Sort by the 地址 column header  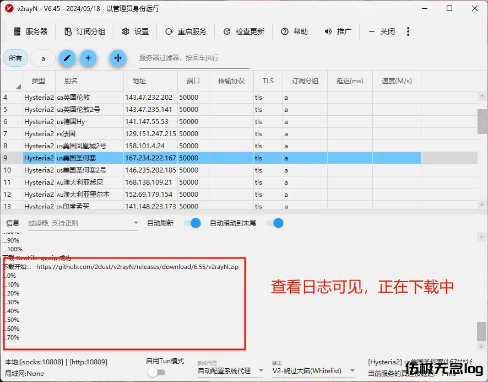point(150,81)
